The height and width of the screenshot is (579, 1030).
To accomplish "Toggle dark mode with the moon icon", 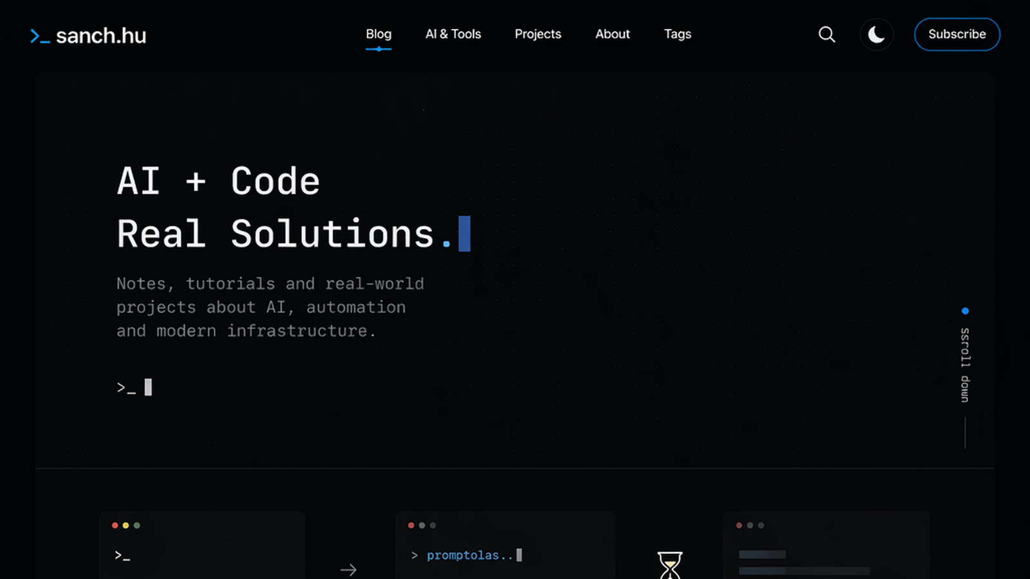I will [x=876, y=35].
